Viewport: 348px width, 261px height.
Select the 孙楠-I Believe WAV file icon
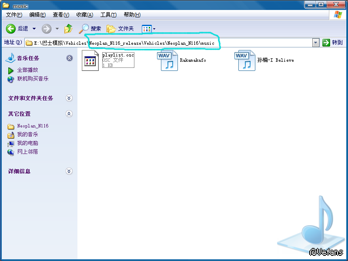(245, 60)
